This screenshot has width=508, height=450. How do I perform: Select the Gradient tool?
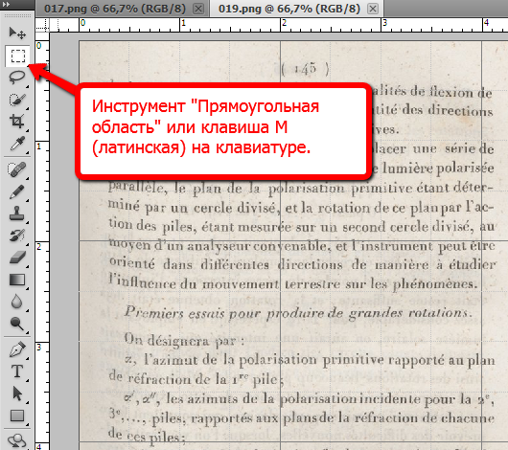click(x=17, y=280)
